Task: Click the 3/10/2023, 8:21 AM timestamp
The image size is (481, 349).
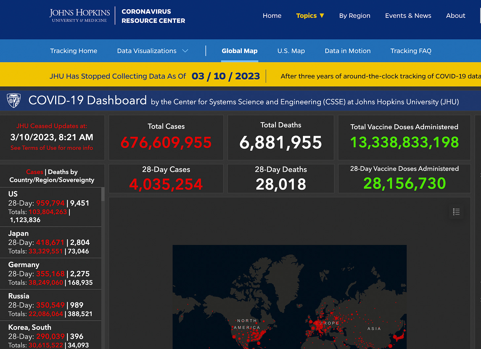Action: click(x=52, y=137)
